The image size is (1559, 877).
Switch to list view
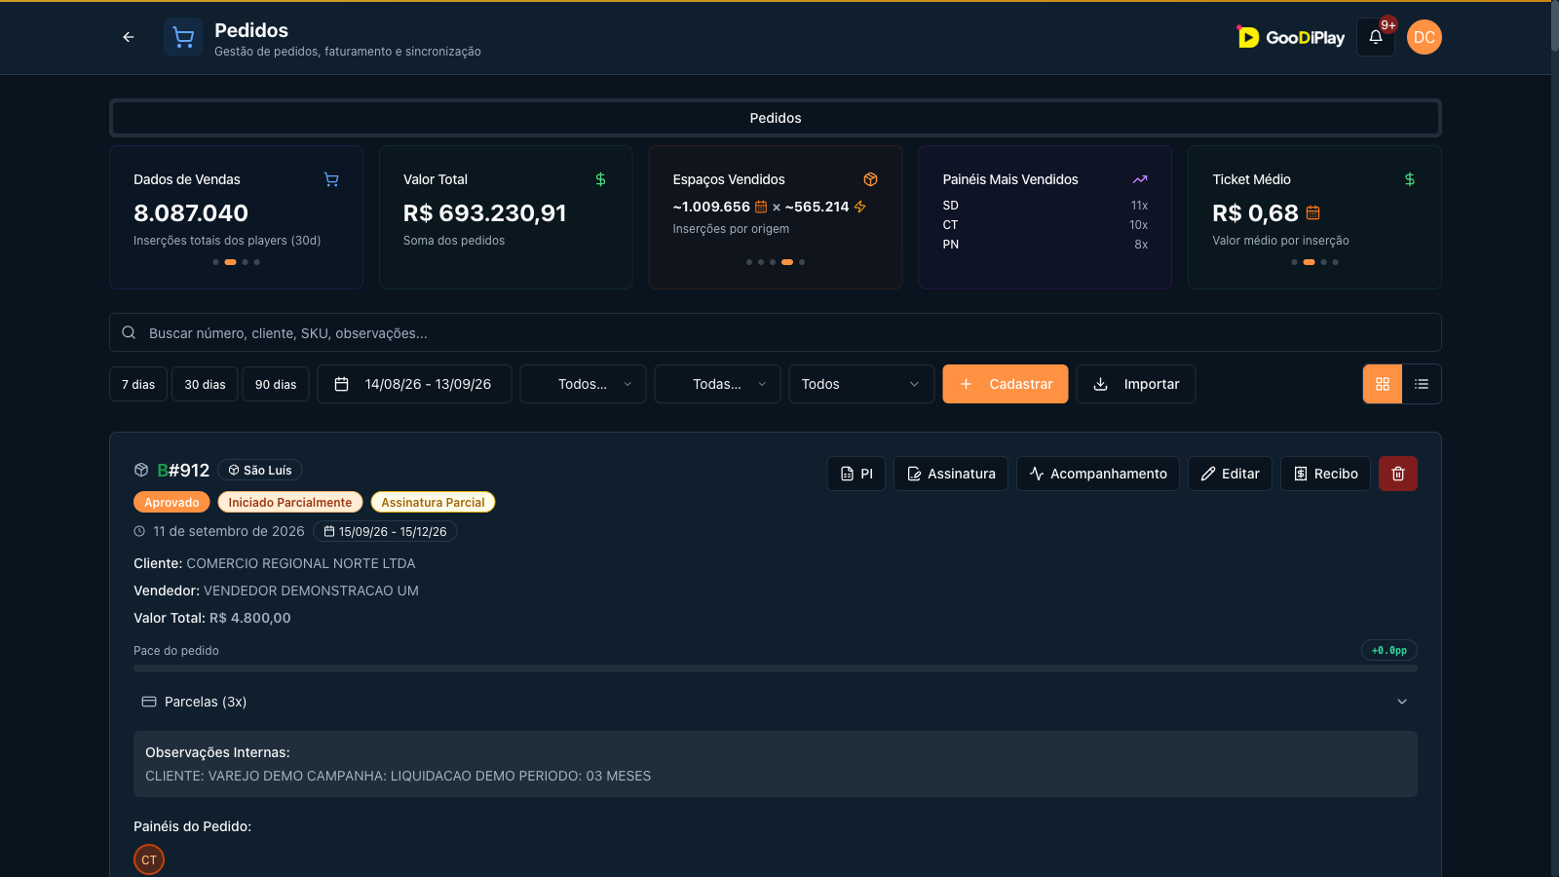click(1422, 384)
